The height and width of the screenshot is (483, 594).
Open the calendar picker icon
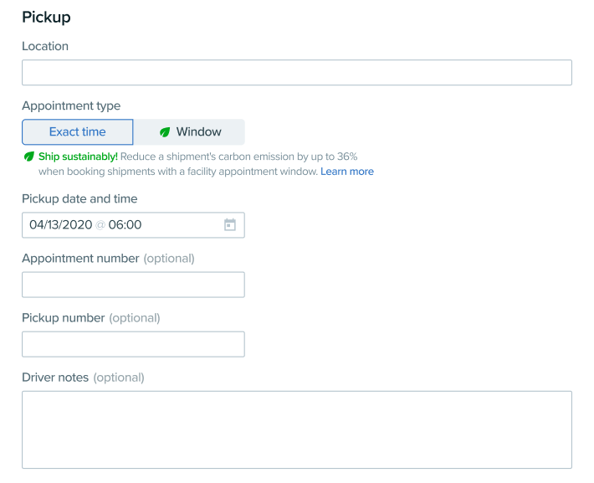(229, 225)
